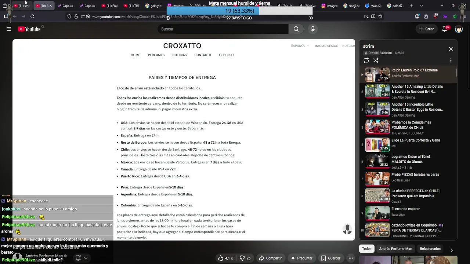
Task: Select the Relacionados chip
Action: (430, 249)
